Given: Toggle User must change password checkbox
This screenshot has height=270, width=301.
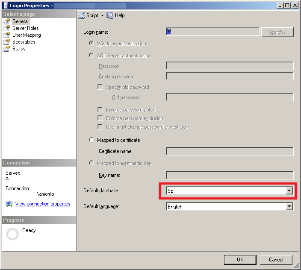Looking at the screenshot, I should pos(100,126).
